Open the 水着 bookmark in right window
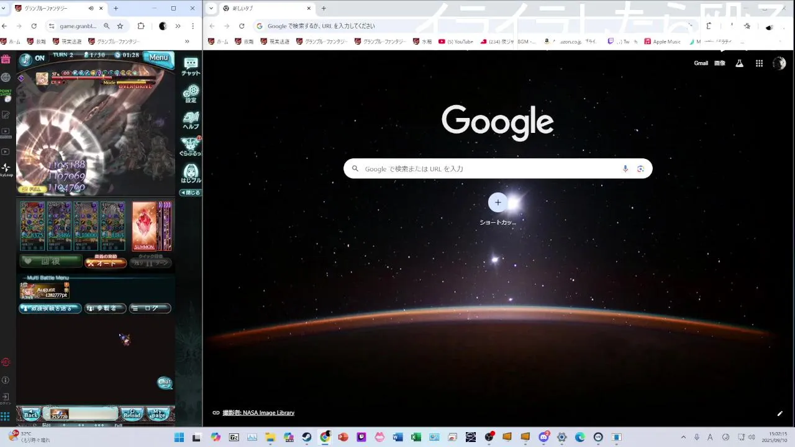The height and width of the screenshot is (447, 795). (x=422, y=42)
